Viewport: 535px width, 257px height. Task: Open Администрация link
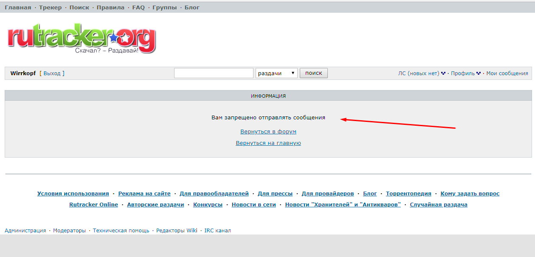[x=25, y=231]
